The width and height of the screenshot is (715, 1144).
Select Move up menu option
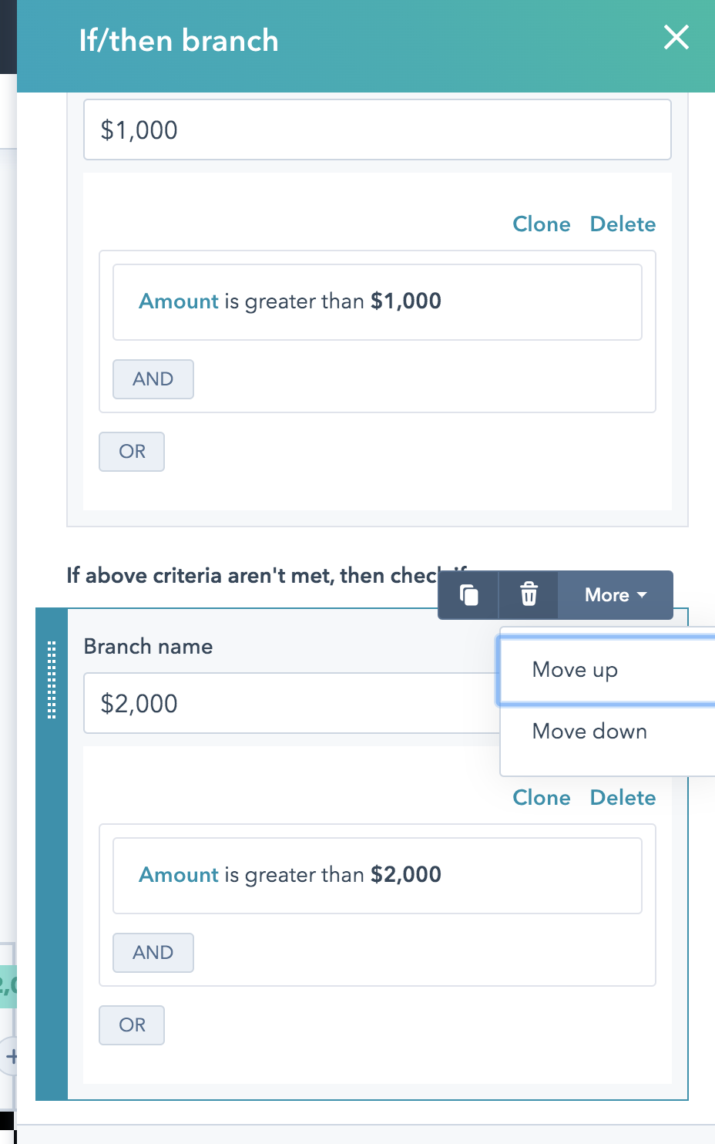(x=575, y=669)
